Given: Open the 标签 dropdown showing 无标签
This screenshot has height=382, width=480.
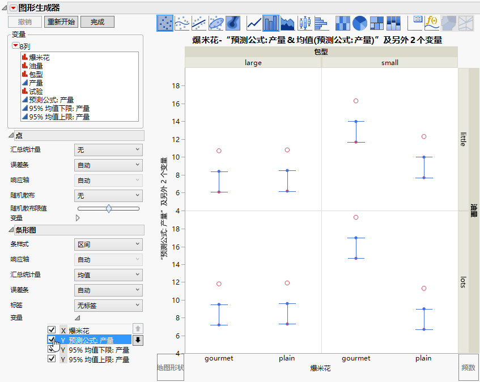Looking at the screenshot, I should [x=108, y=306].
